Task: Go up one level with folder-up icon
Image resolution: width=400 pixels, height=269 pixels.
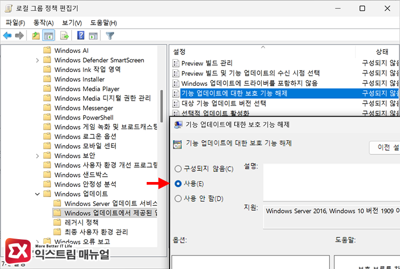Action: click(36, 36)
